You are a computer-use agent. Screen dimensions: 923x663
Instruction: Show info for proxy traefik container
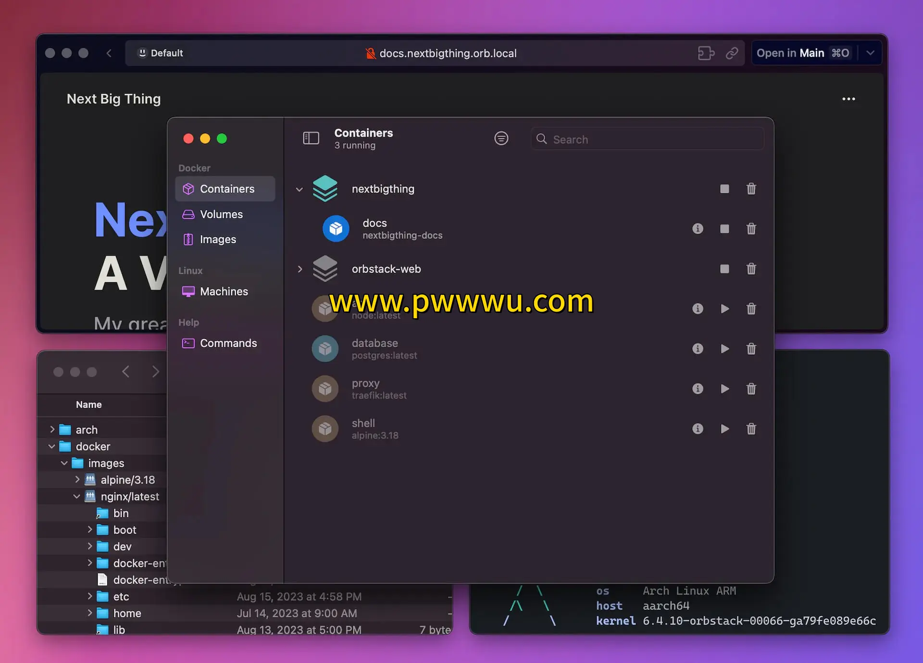click(x=697, y=388)
